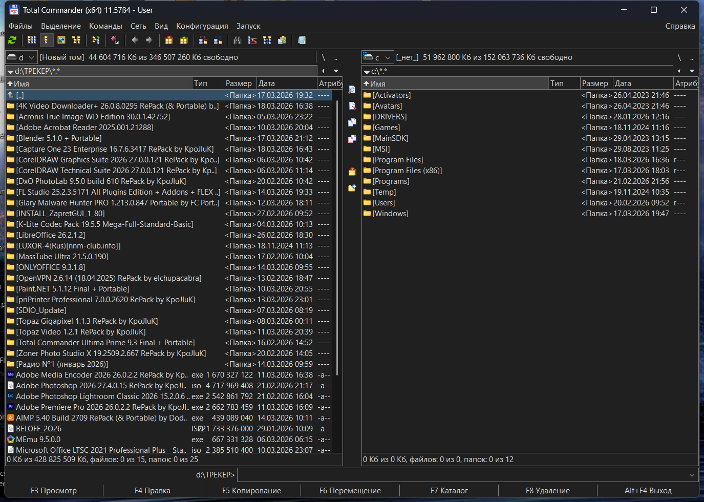Open file search with the binoculars icon

[x=237, y=40]
